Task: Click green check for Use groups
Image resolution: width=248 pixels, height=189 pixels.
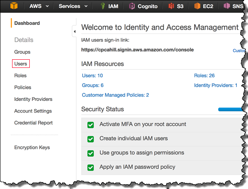Action: (x=91, y=153)
